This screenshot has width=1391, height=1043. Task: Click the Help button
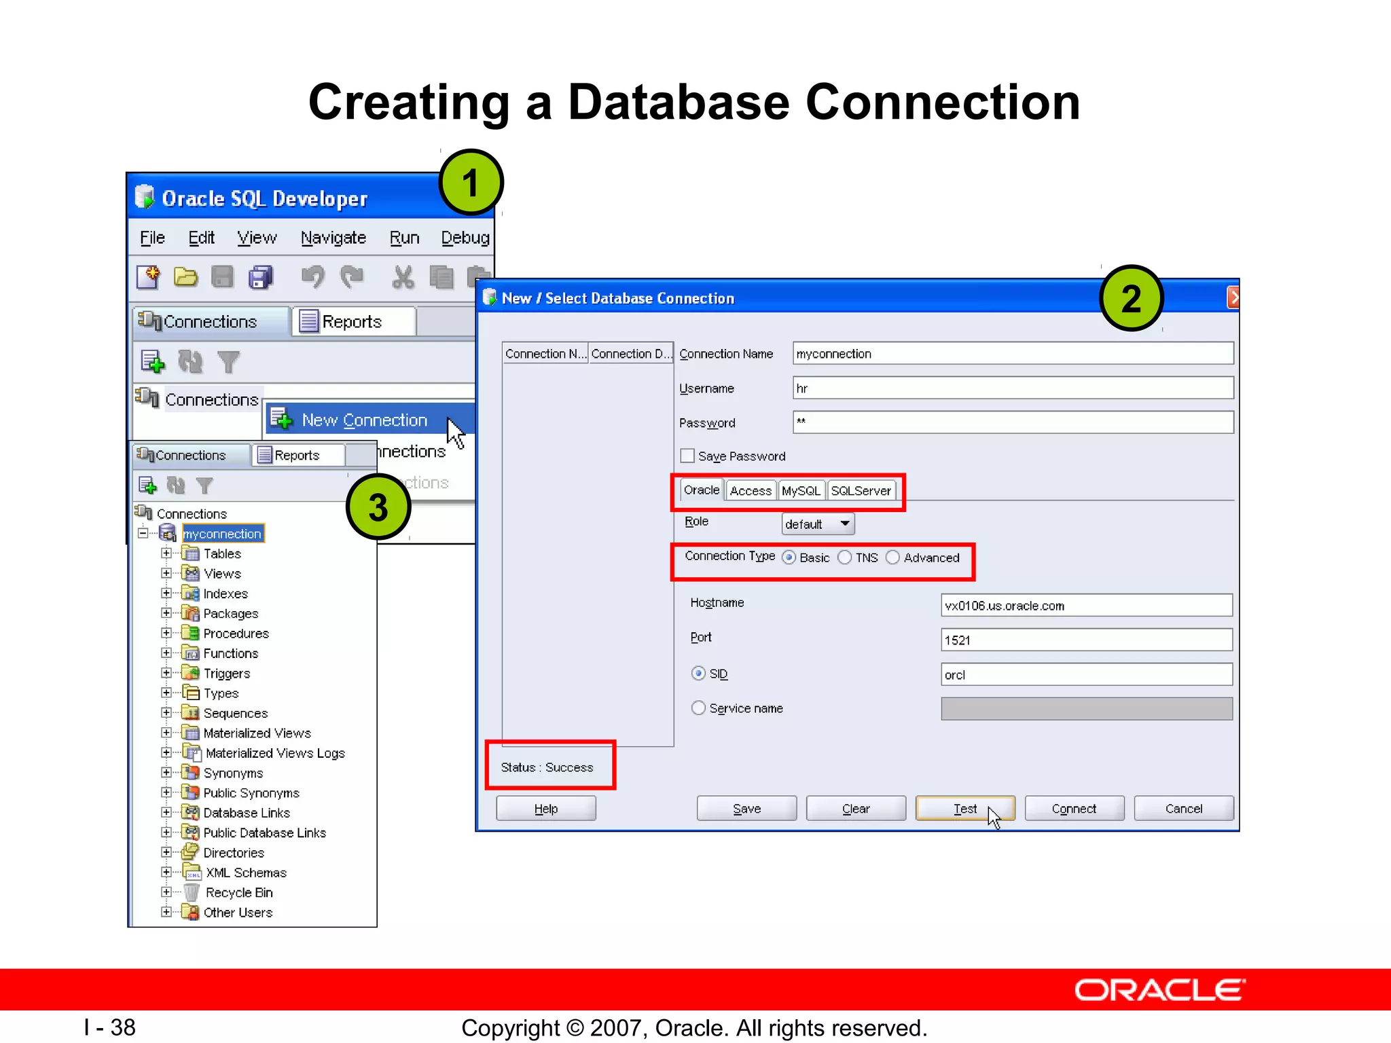(546, 809)
